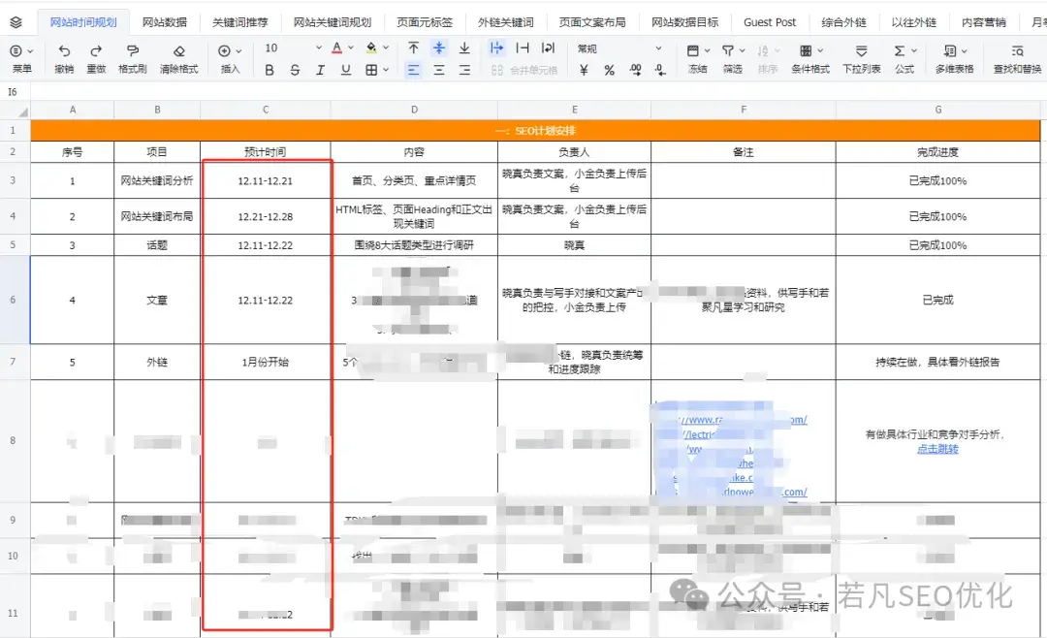Screen dimensions: 1047x638
Task: Click the borders grid icon
Action: pyautogui.click(x=371, y=70)
